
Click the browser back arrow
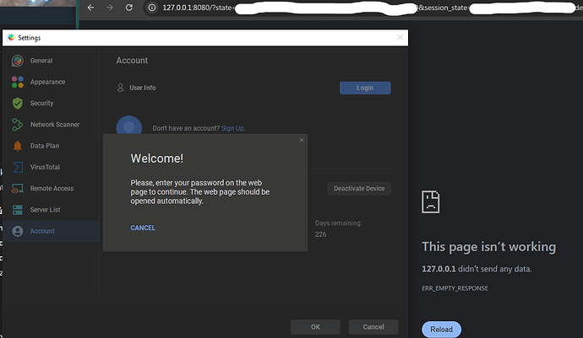click(x=91, y=8)
